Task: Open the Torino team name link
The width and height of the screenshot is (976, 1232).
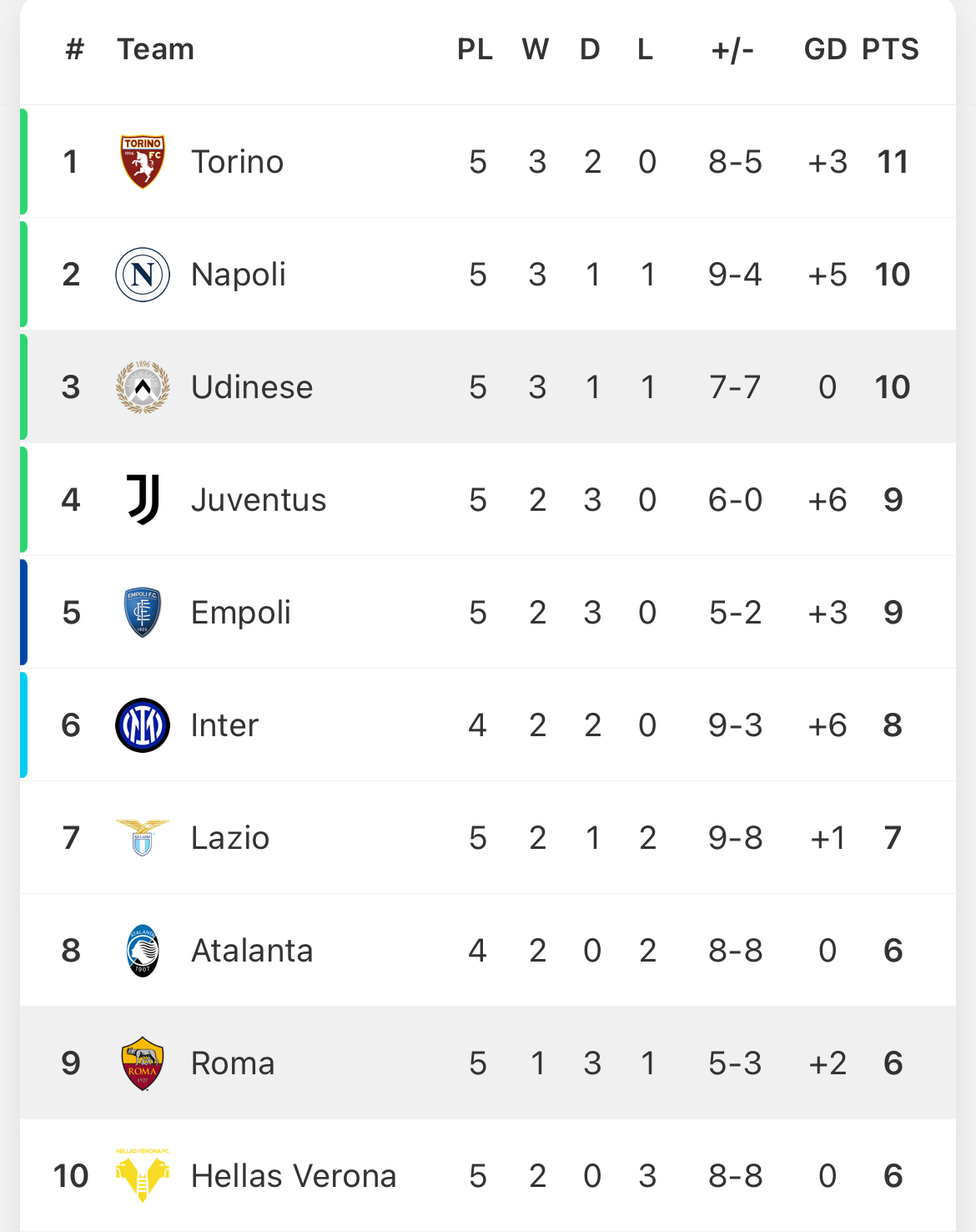Action: click(x=237, y=162)
